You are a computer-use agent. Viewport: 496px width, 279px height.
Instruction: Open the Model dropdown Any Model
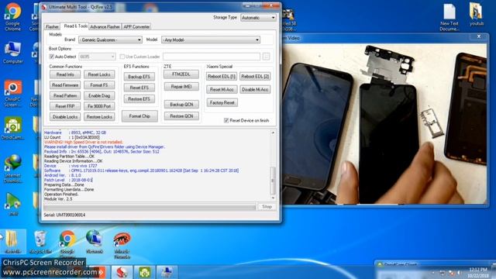click(x=211, y=40)
